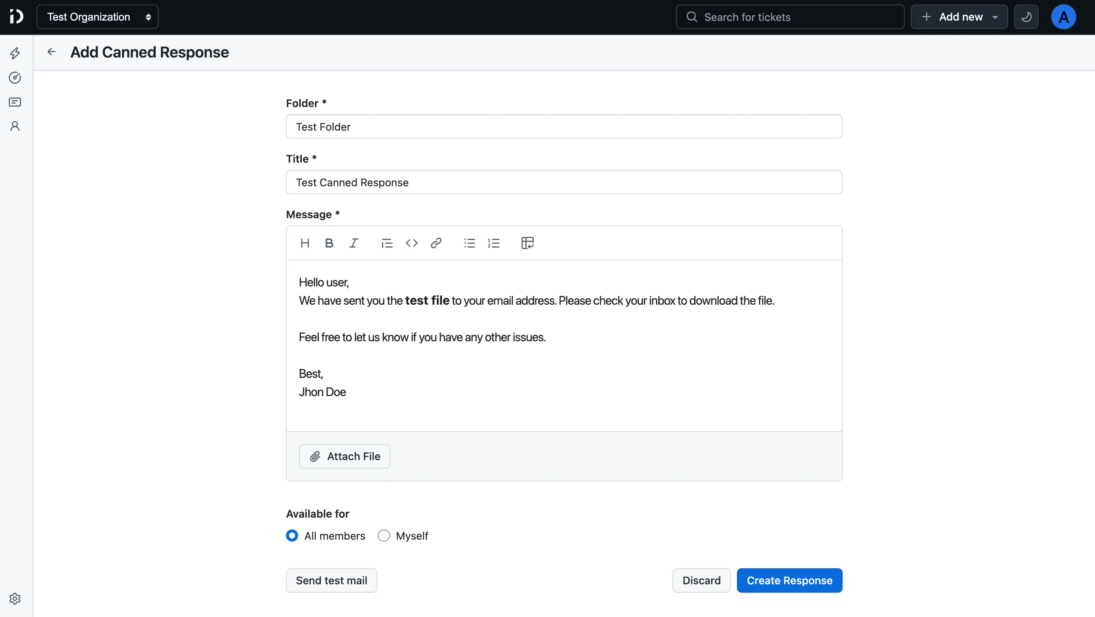Click inside the Title input field
Viewport: 1095px width, 617px height.
564,182
